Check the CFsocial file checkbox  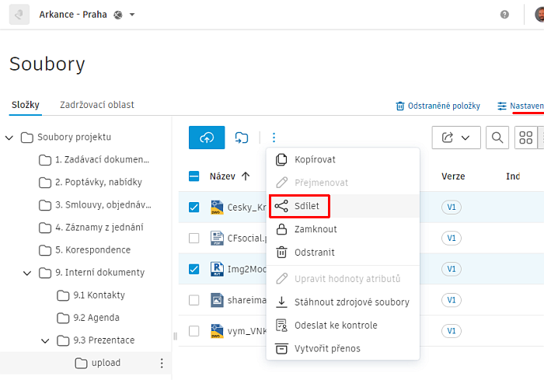pyautogui.click(x=194, y=238)
